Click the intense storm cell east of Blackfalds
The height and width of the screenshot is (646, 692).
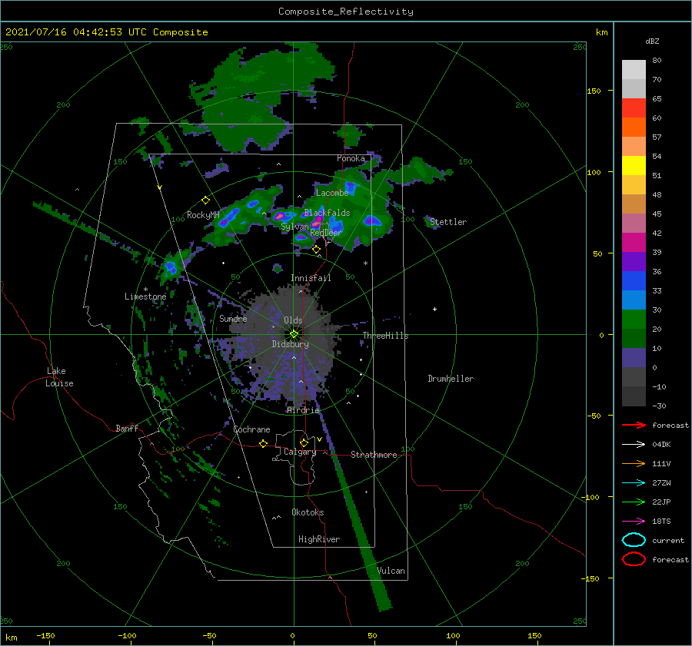371,220
